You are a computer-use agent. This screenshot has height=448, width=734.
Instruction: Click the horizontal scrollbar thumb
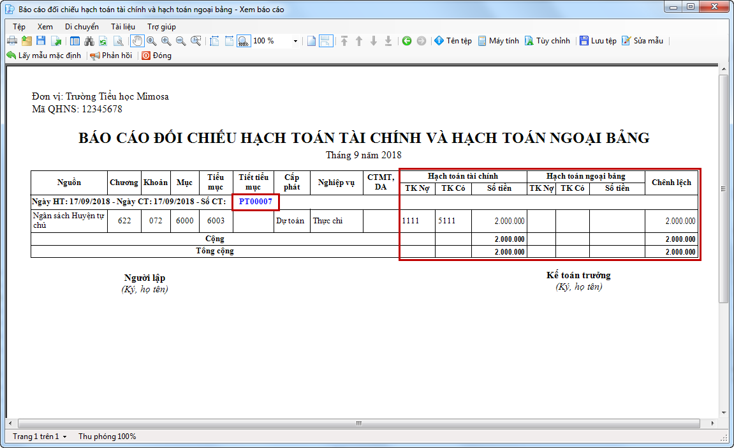[359, 423]
